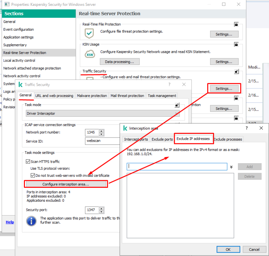
Task: Decrease the Security port value
Action: [101, 212]
